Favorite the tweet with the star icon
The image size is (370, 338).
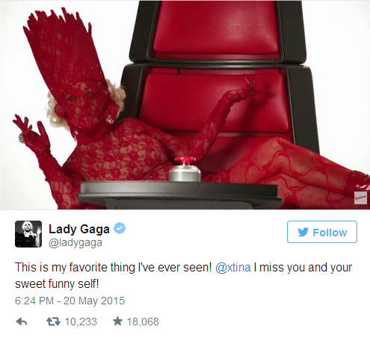[117, 321]
